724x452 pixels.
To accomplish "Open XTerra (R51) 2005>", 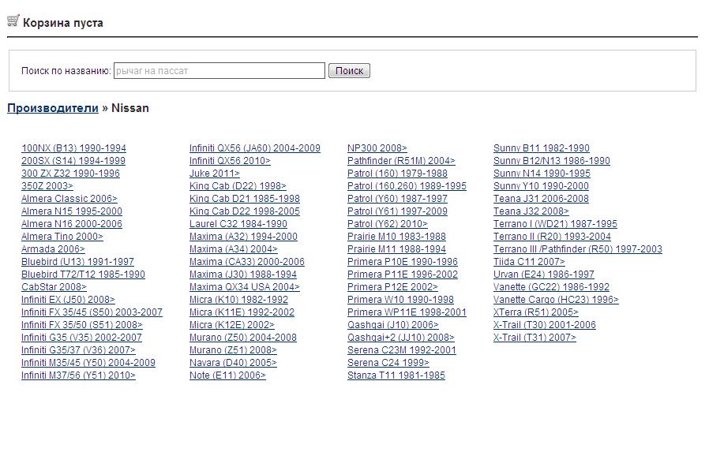I will click(535, 312).
